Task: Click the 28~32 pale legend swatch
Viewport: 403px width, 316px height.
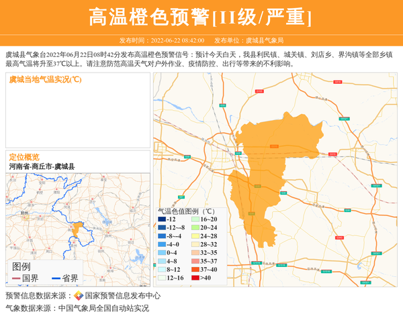Action: 195,245
